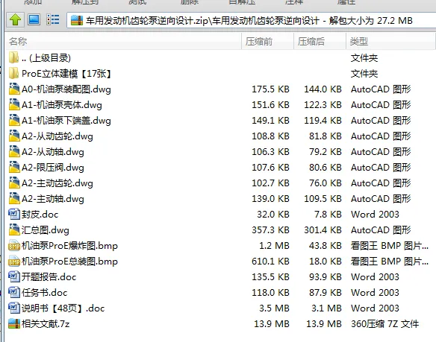This screenshot has height=342, width=436.
Task: Select file name 任务书.doc
Action: tap(45, 293)
